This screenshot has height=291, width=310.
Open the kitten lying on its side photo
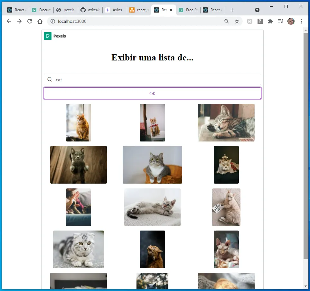click(x=153, y=207)
